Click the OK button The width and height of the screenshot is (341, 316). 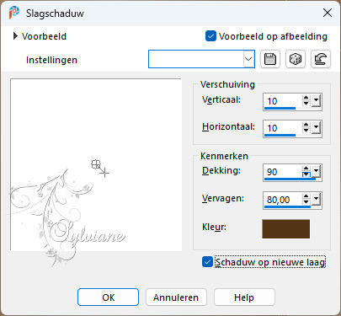tap(108, 297)
